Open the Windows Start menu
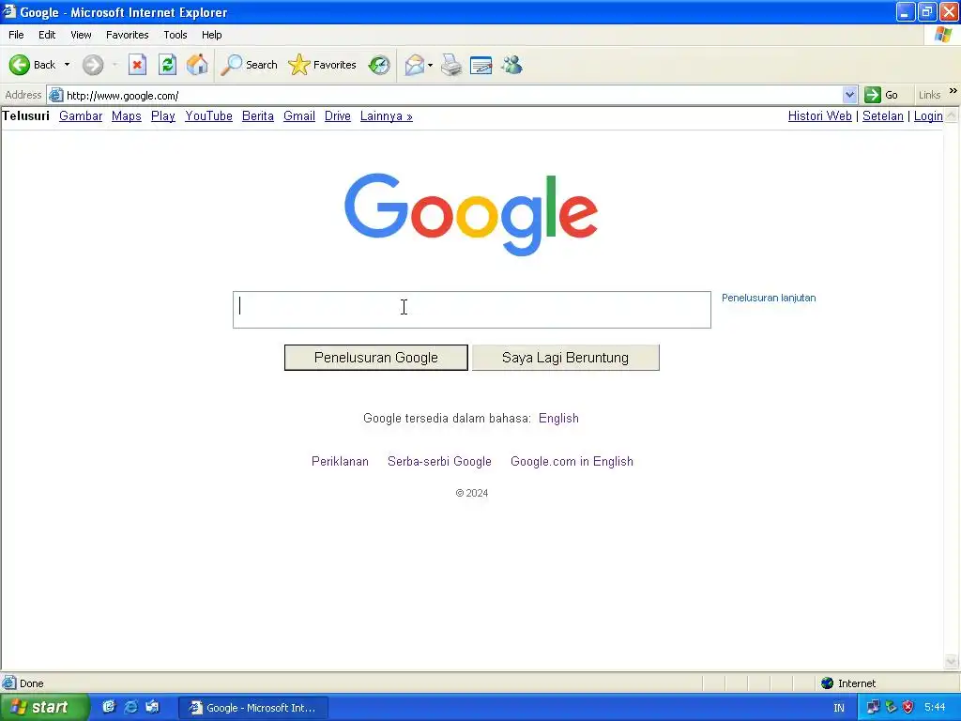Screen dimensions: 961x721 pyautogui.click(x=44, y=707)
